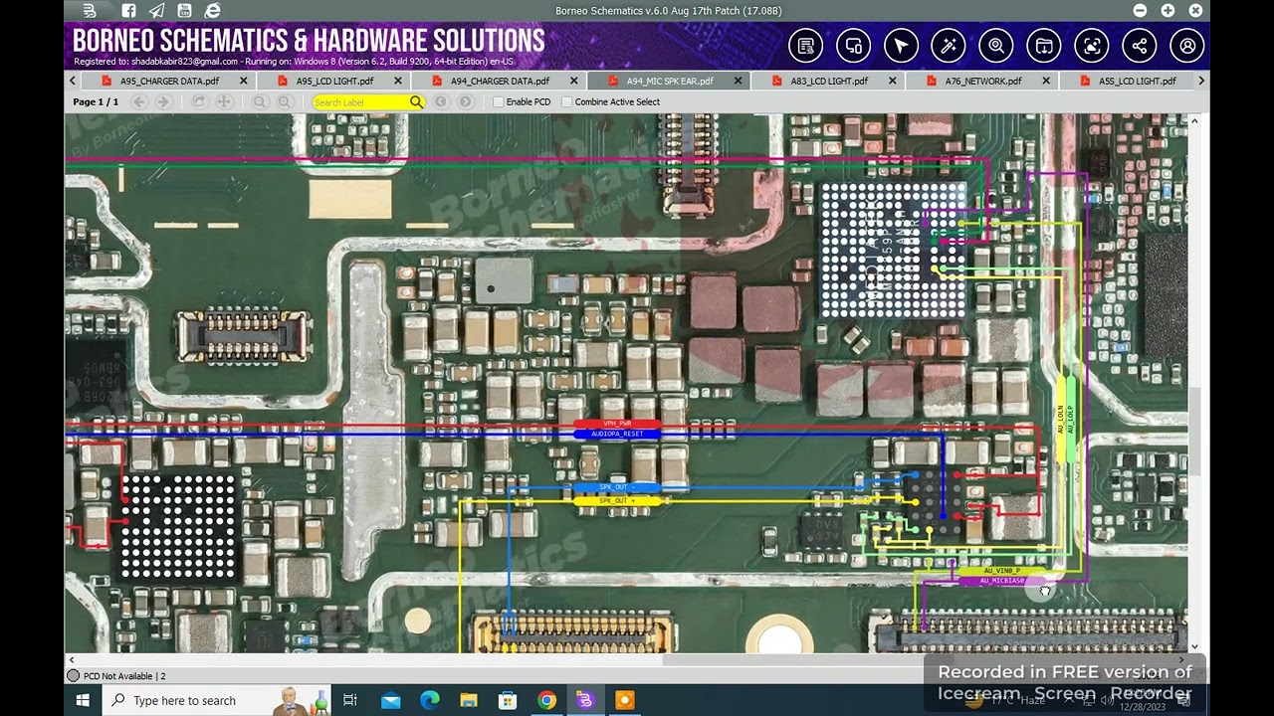Open the magnifier search tool
The width and height of the screenshot is (1274, 716).
click(x=996, y=46)
